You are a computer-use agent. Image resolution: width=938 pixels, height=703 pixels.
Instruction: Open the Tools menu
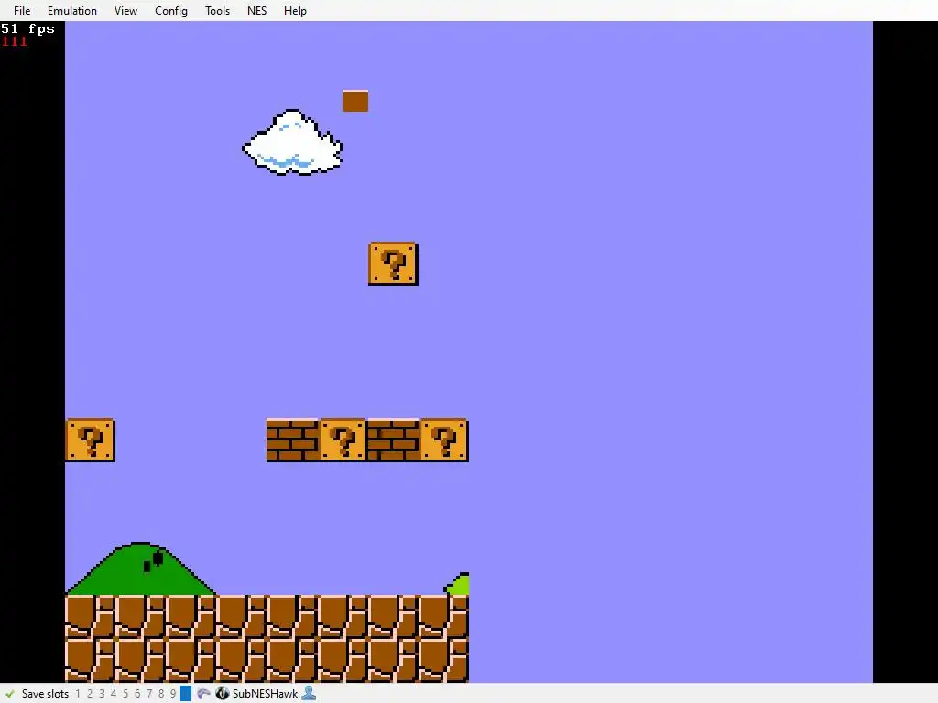coord(217,11)
